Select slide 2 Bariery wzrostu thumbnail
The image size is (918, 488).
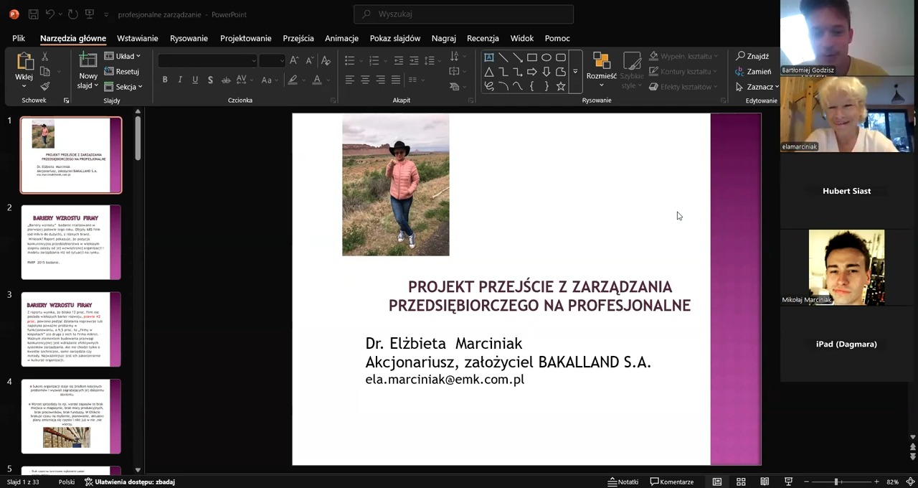[x=71, y=243]
